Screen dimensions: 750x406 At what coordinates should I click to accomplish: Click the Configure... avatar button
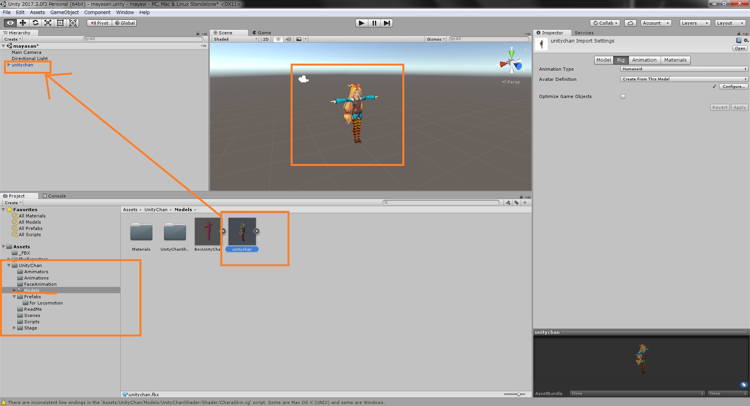pyautogui.click(x=734, y=87)
